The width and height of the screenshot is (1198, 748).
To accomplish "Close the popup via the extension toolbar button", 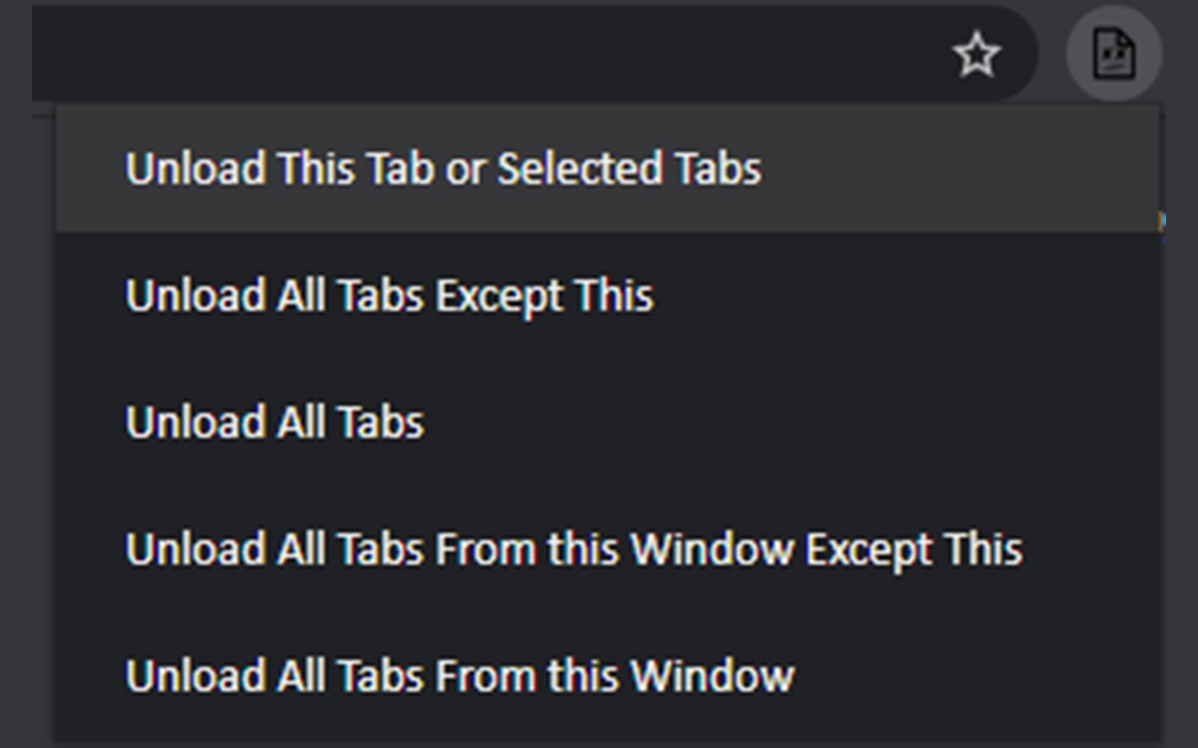I will [x=1114, y=54].
